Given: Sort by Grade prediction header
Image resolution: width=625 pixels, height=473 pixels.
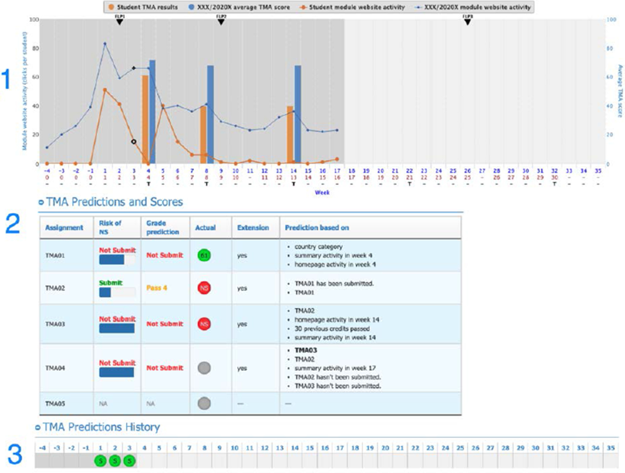Looking at the screenshot, I should pos(162,227).
